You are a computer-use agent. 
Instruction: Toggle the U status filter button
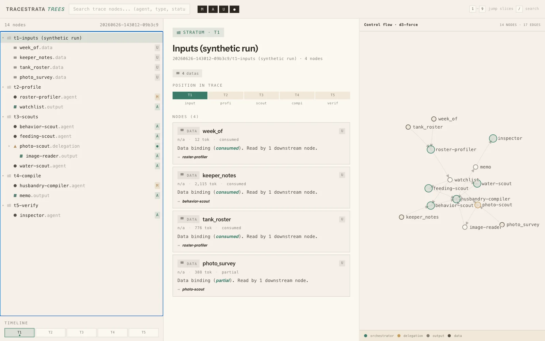tap(224, 9)
